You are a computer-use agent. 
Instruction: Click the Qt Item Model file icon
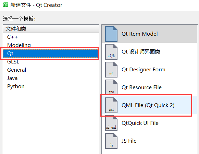pyautogui.click(x=111, y=34)
